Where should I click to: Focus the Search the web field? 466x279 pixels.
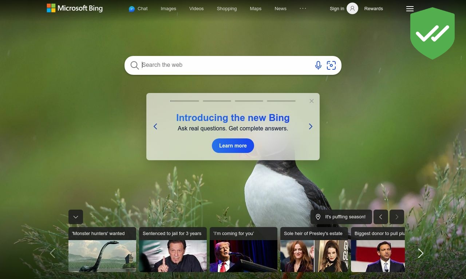pyautogui.click(x=226, y=65)
